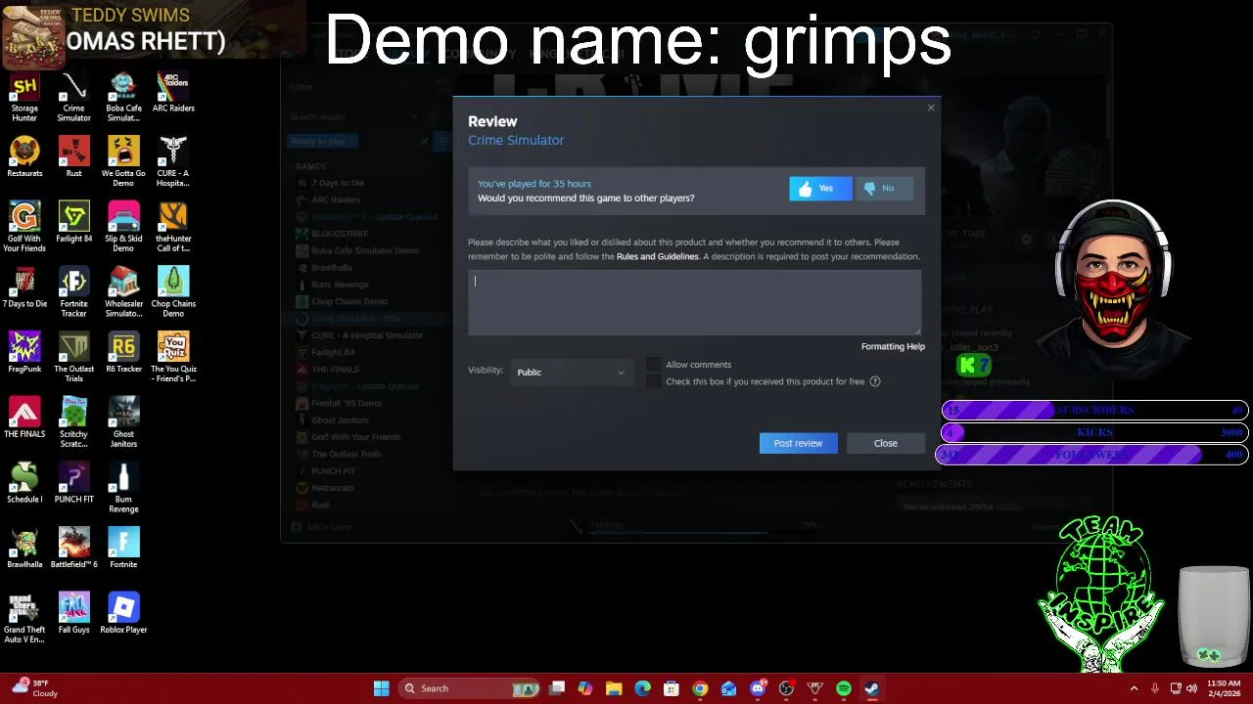
Task: Select the Farlight 84 desktop icon
Action: pos(73,224)
